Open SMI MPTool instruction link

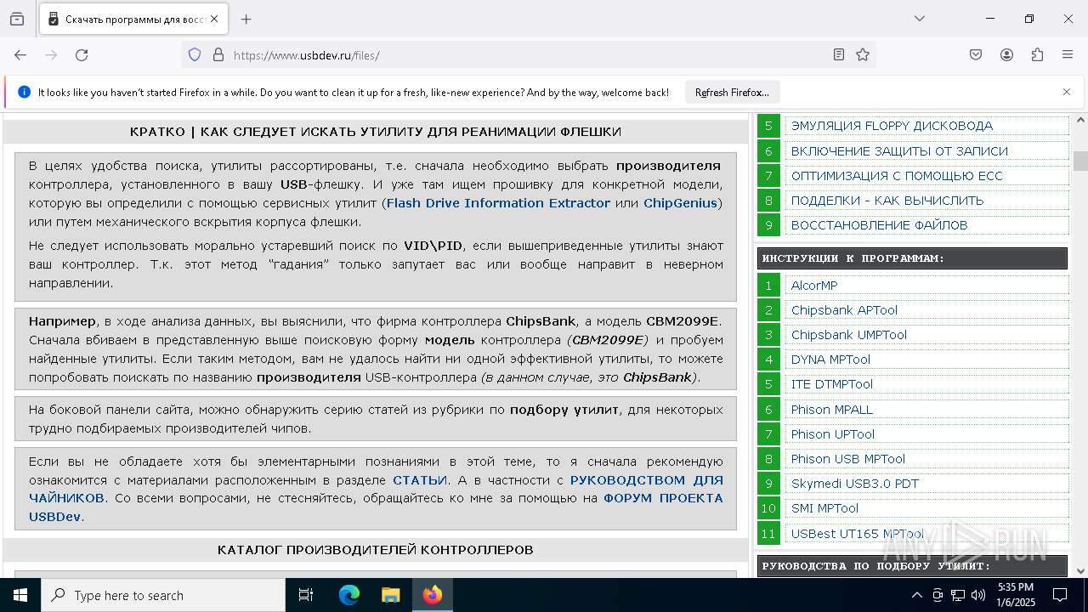tap(824, 508)
